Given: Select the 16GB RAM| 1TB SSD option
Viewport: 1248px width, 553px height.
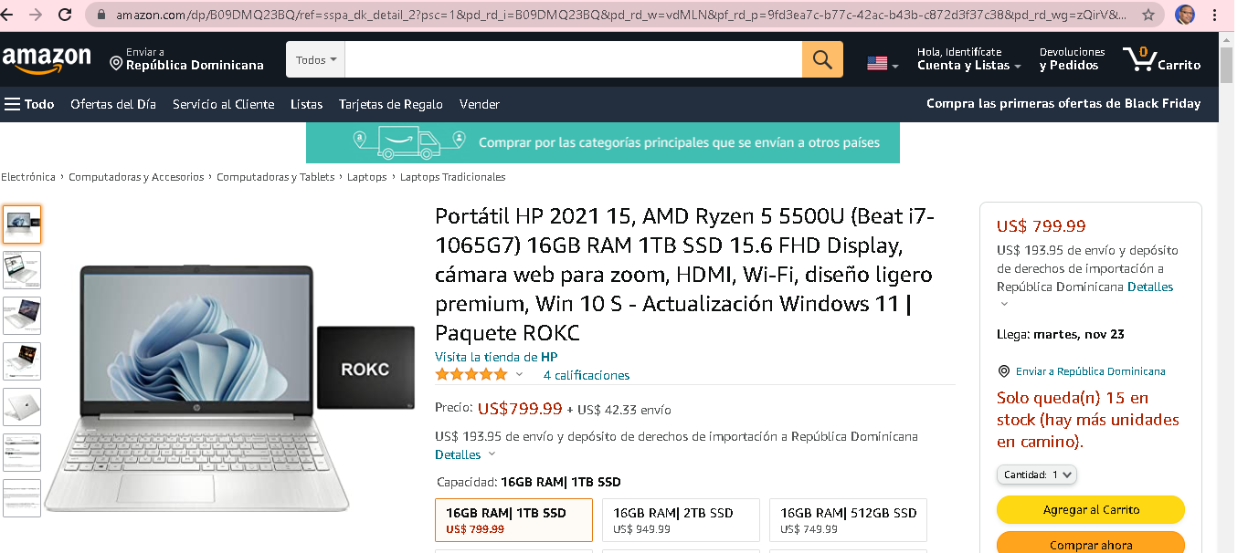Looking at the screenshot, I should point(513,520).
